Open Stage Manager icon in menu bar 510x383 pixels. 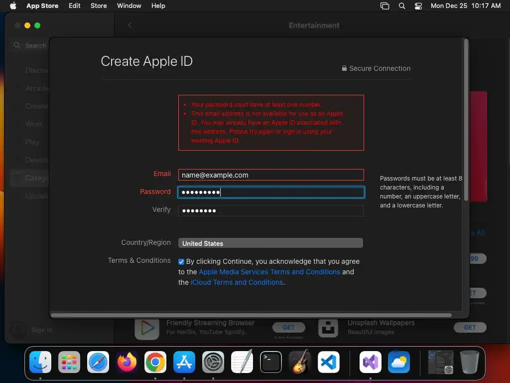click(x=385, y=5)
